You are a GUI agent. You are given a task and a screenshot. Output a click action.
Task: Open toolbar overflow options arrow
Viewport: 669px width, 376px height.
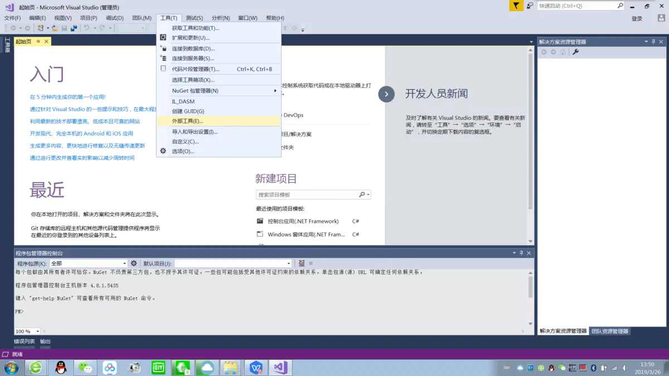[303, 30]
